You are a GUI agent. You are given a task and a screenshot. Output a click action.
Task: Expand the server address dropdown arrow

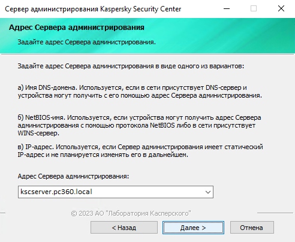click(208, 192)
